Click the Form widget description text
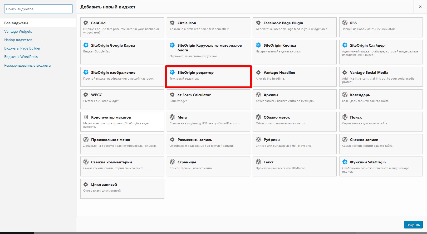 178,101
